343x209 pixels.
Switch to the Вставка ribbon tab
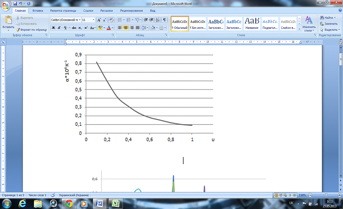pyautogui.click(x=38, y=11)
